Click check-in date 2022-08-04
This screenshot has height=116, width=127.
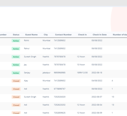point(97,105)
